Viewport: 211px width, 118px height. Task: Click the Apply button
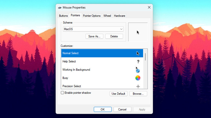[142, 109]
